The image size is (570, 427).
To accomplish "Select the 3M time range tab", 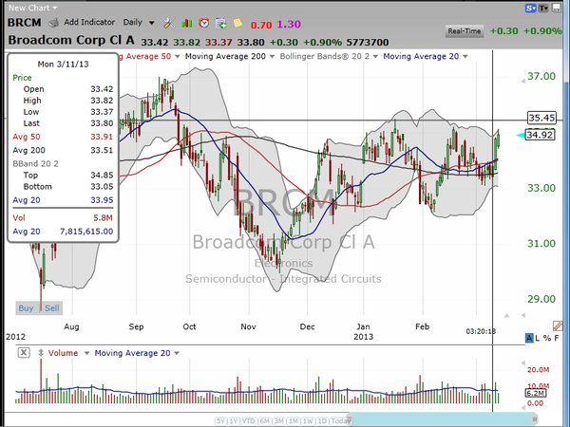I will [x=278, y=421].
